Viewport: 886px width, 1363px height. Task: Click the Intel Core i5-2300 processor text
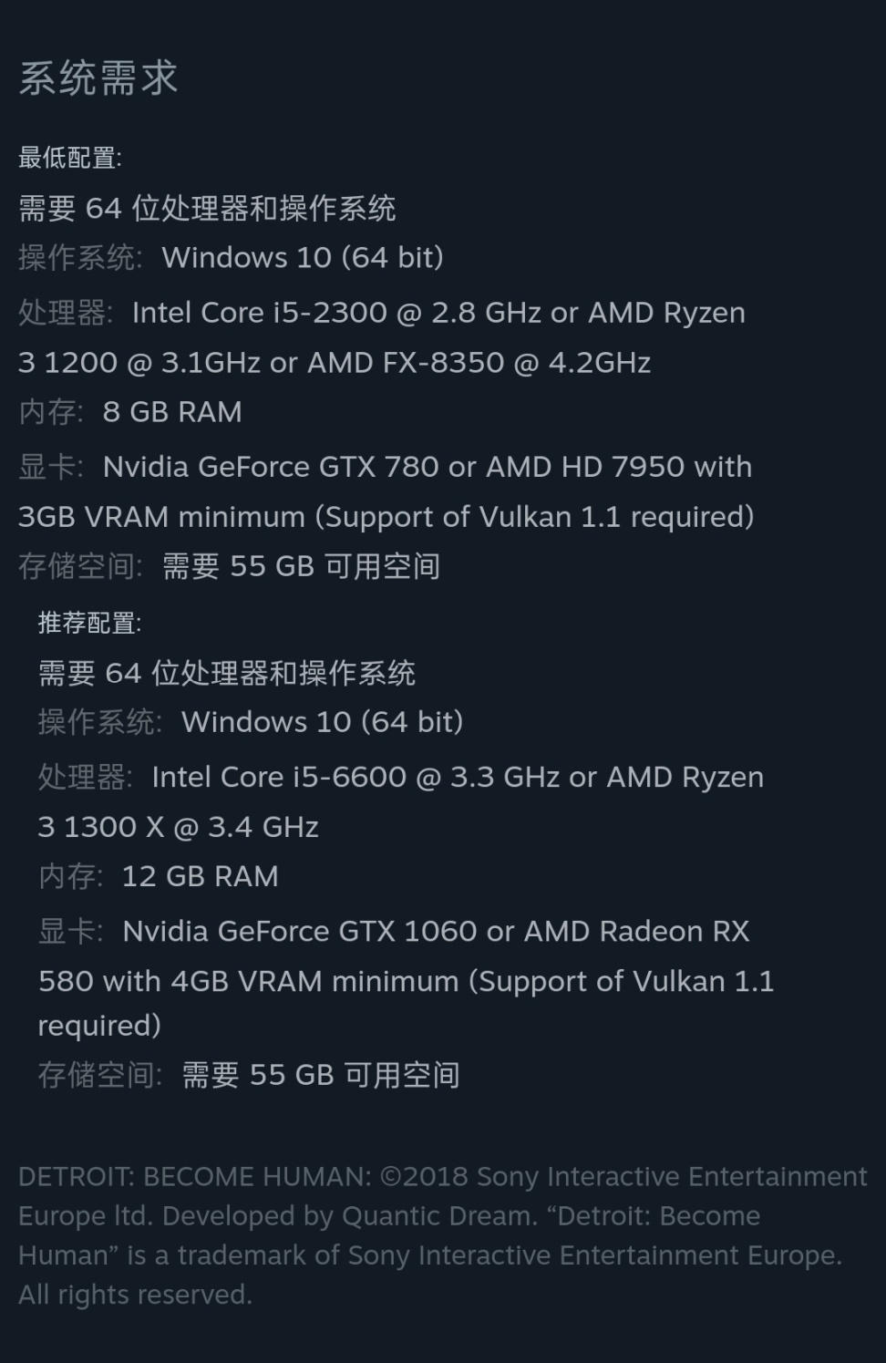coord(260,313)
